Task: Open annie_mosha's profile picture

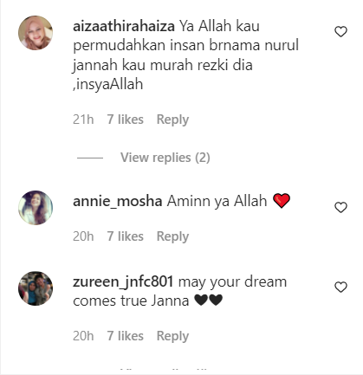Action: (36, 208)
